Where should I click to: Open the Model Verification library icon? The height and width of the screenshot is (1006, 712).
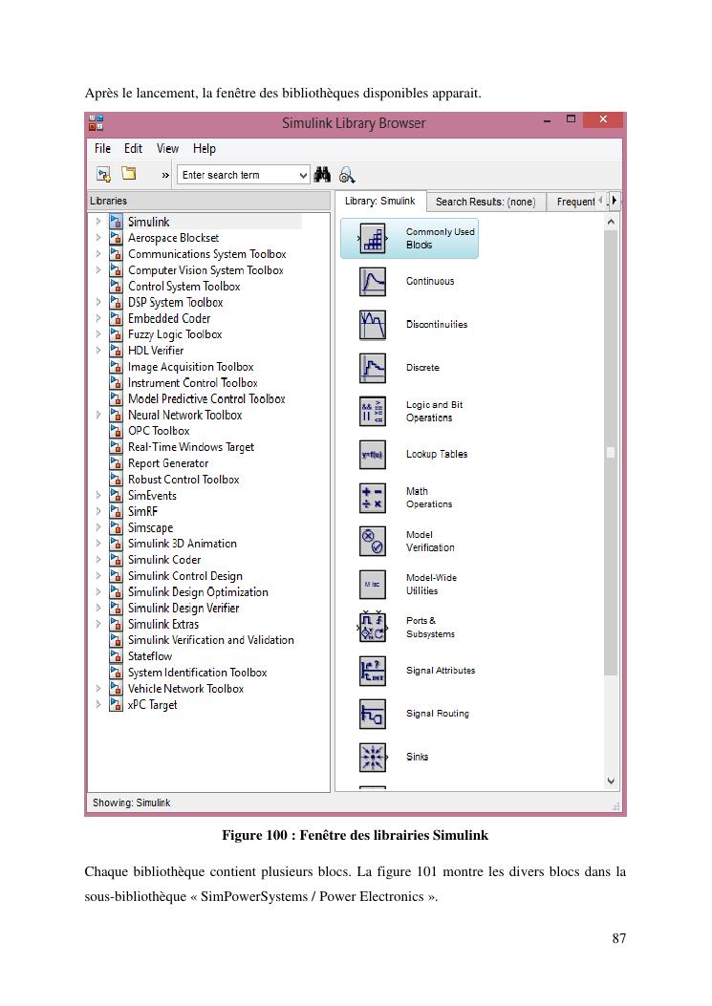point(373,542)
